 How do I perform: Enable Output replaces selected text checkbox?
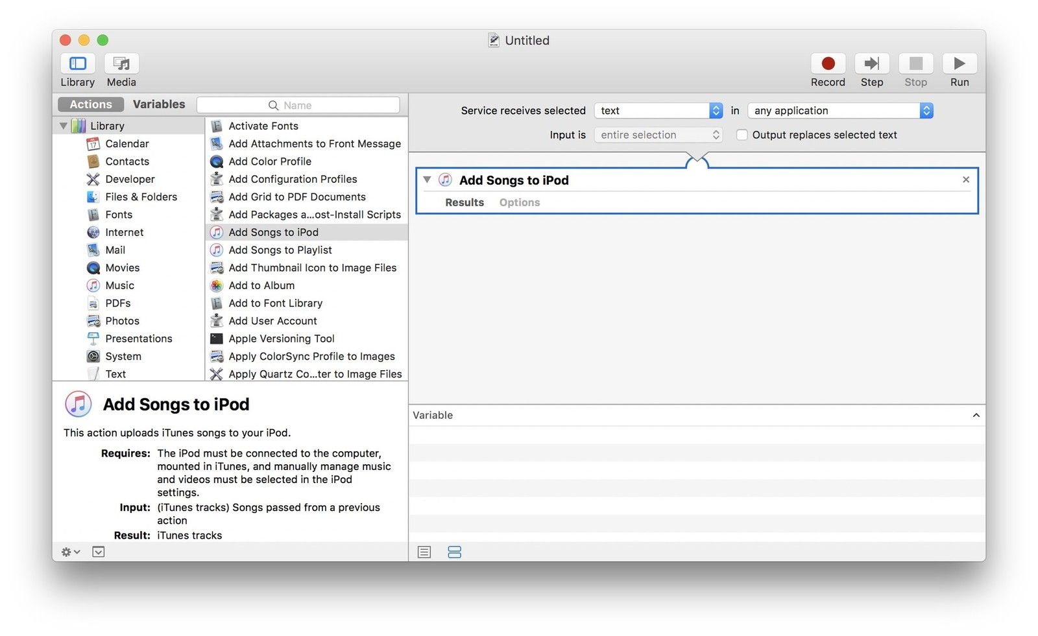pos(742,135)
